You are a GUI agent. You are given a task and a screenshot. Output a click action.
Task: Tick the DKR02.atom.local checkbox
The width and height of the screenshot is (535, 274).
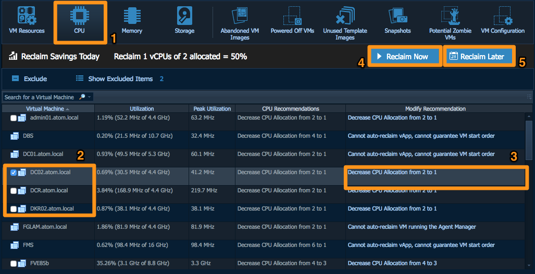14,209
